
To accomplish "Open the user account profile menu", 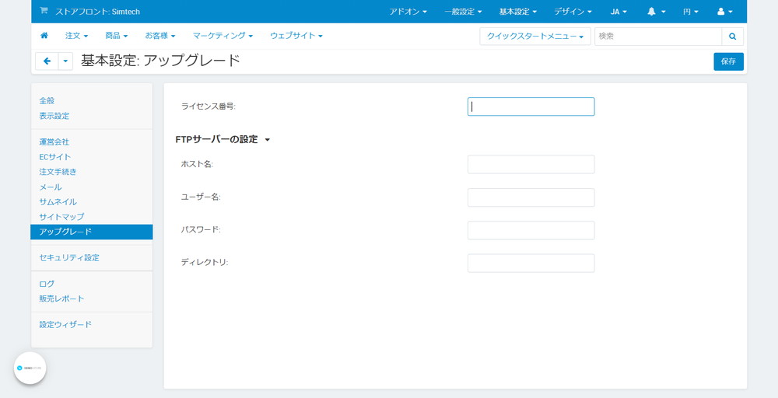I will [x=724, y=12].
